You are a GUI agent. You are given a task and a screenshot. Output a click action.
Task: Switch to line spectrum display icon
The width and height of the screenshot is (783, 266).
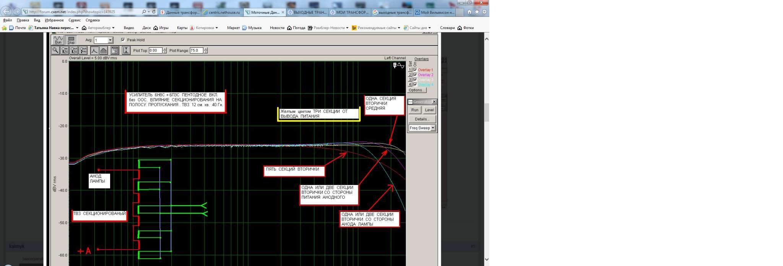pyautogui.click(x=94, y=50)
